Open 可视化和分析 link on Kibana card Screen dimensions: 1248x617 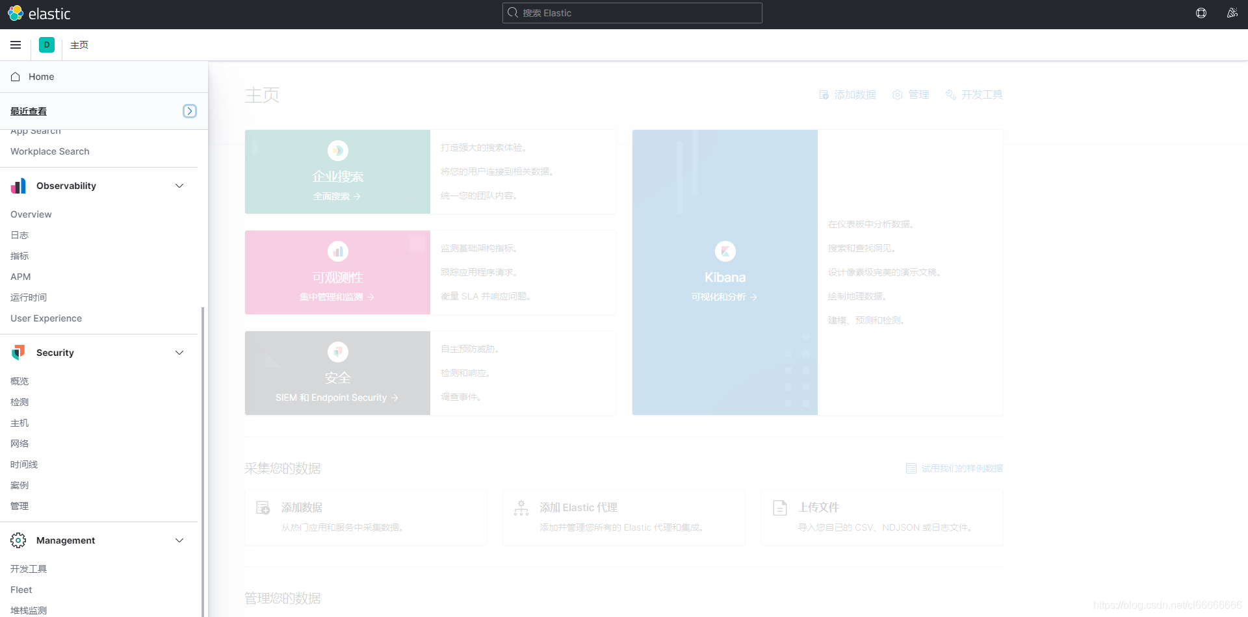pos(724,297)
